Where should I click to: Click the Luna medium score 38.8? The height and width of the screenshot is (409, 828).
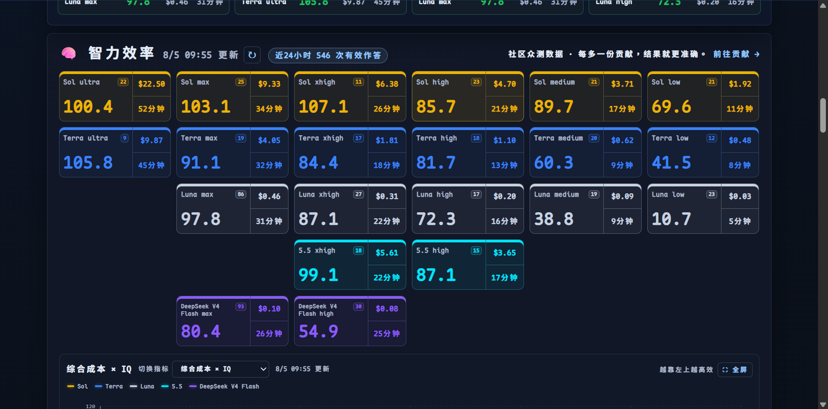pos(554,219)
